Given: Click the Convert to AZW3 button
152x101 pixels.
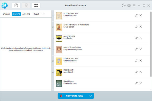Looking at the screenshot, I should [73, 96].
